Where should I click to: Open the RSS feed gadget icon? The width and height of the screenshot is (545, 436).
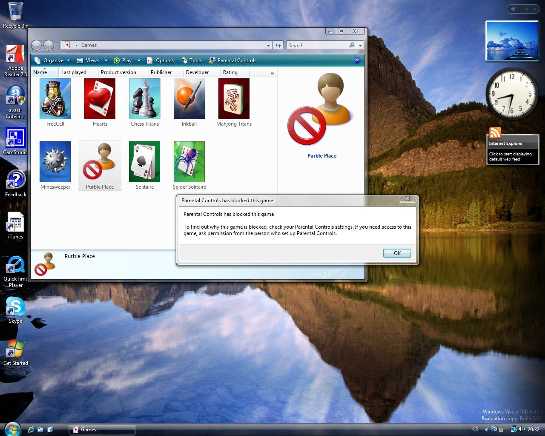495,133
